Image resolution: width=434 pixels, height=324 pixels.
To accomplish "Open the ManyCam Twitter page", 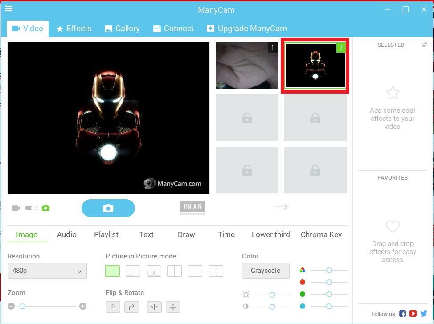I will tap(424, 313).
